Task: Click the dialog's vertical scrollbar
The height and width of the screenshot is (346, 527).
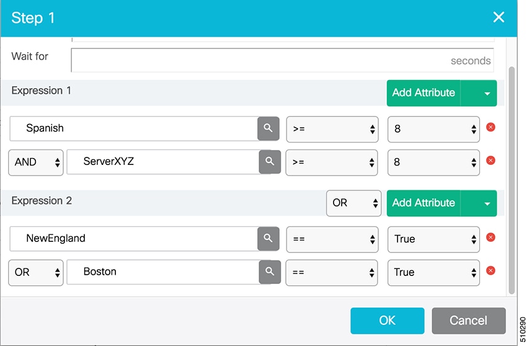Action: tap(511, 180)
